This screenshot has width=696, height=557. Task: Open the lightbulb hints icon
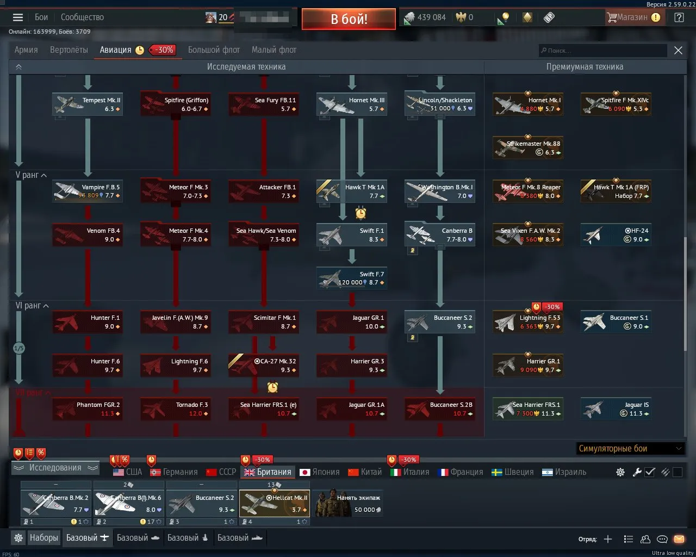503,18
